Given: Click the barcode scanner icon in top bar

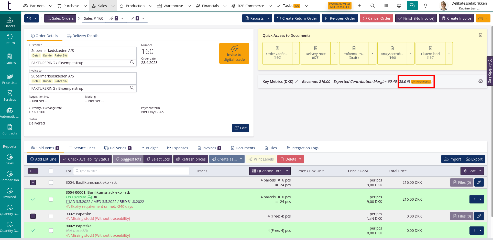Looking at the screenshot, I should click(386, 6).
